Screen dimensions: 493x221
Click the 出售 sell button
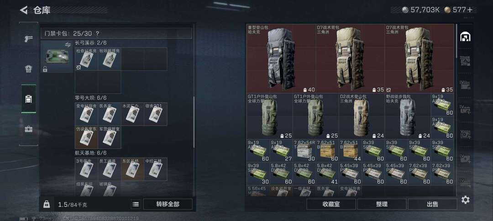click(x=432, y=204)
